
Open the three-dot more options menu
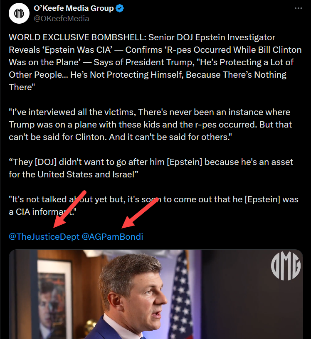coord(298,8)
